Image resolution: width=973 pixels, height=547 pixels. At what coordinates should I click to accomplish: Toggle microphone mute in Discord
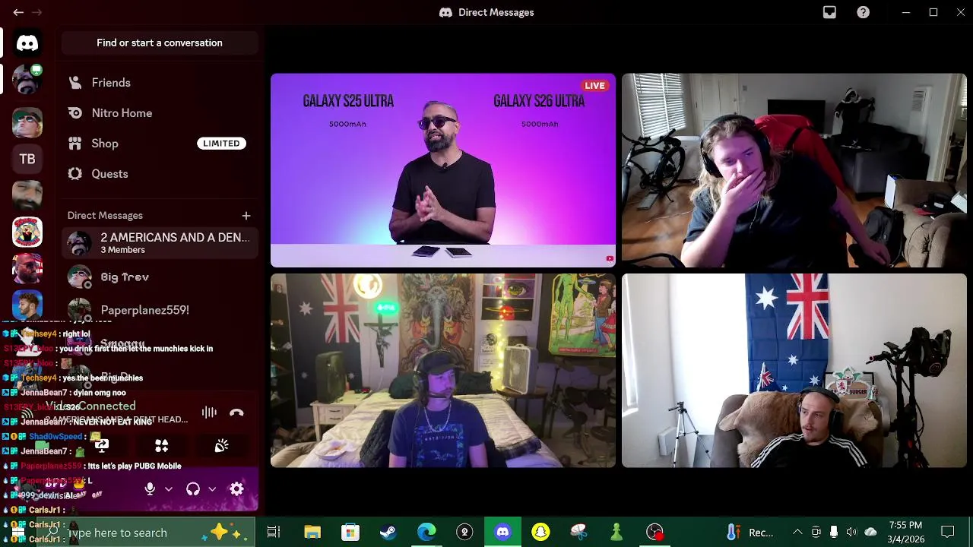150,489
